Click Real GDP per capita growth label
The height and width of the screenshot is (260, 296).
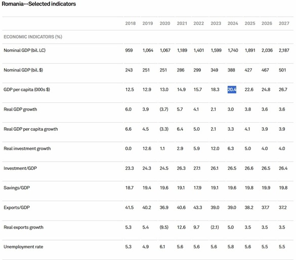(x=31, y=129)
